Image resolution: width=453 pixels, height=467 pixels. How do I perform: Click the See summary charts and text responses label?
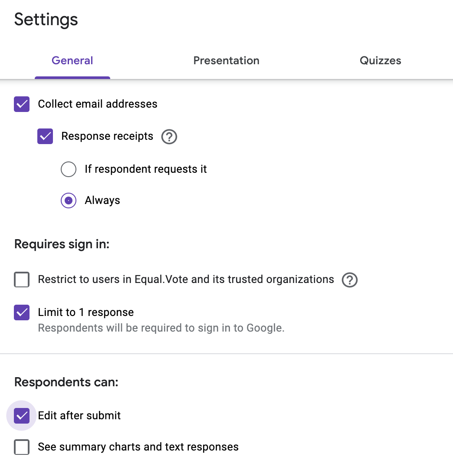click(138, 447)
